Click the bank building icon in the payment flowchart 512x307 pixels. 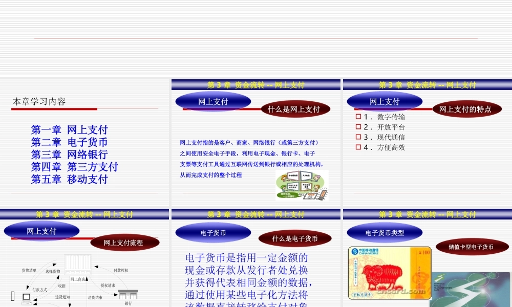tap(129, 295)
